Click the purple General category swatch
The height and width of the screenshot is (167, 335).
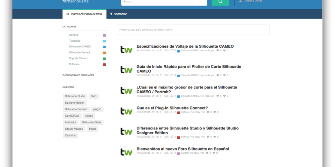tap(104, 35)
